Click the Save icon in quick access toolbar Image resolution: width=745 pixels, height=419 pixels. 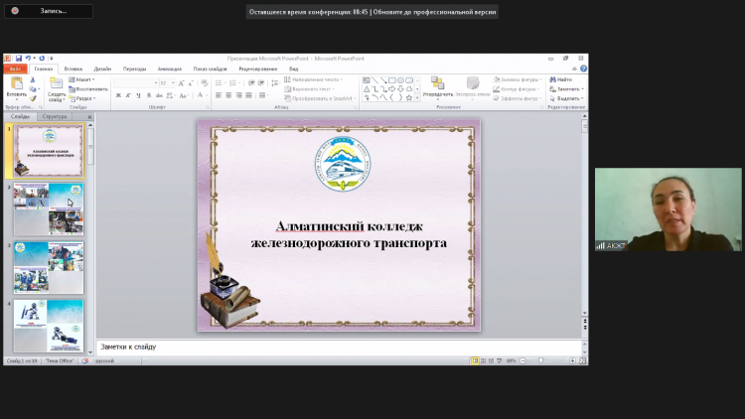[18, 59]
